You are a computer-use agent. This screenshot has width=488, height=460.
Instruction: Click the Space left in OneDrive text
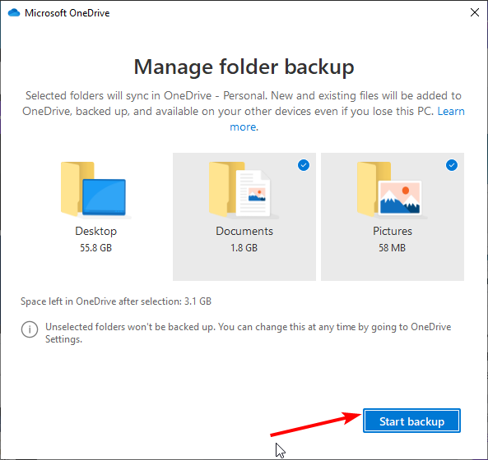pos(116,301)
